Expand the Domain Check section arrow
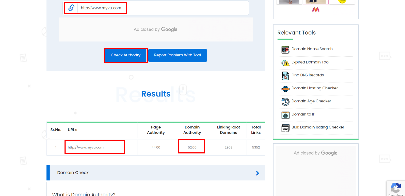Viewport: 405px width, 196px height. coord(257,173)
